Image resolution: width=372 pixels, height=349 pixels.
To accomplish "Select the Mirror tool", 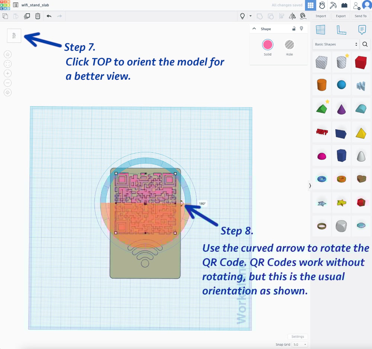I will tap(292, 16).
